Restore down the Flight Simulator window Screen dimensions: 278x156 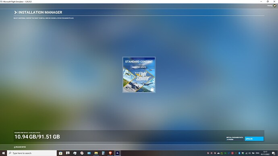point(268,2)
